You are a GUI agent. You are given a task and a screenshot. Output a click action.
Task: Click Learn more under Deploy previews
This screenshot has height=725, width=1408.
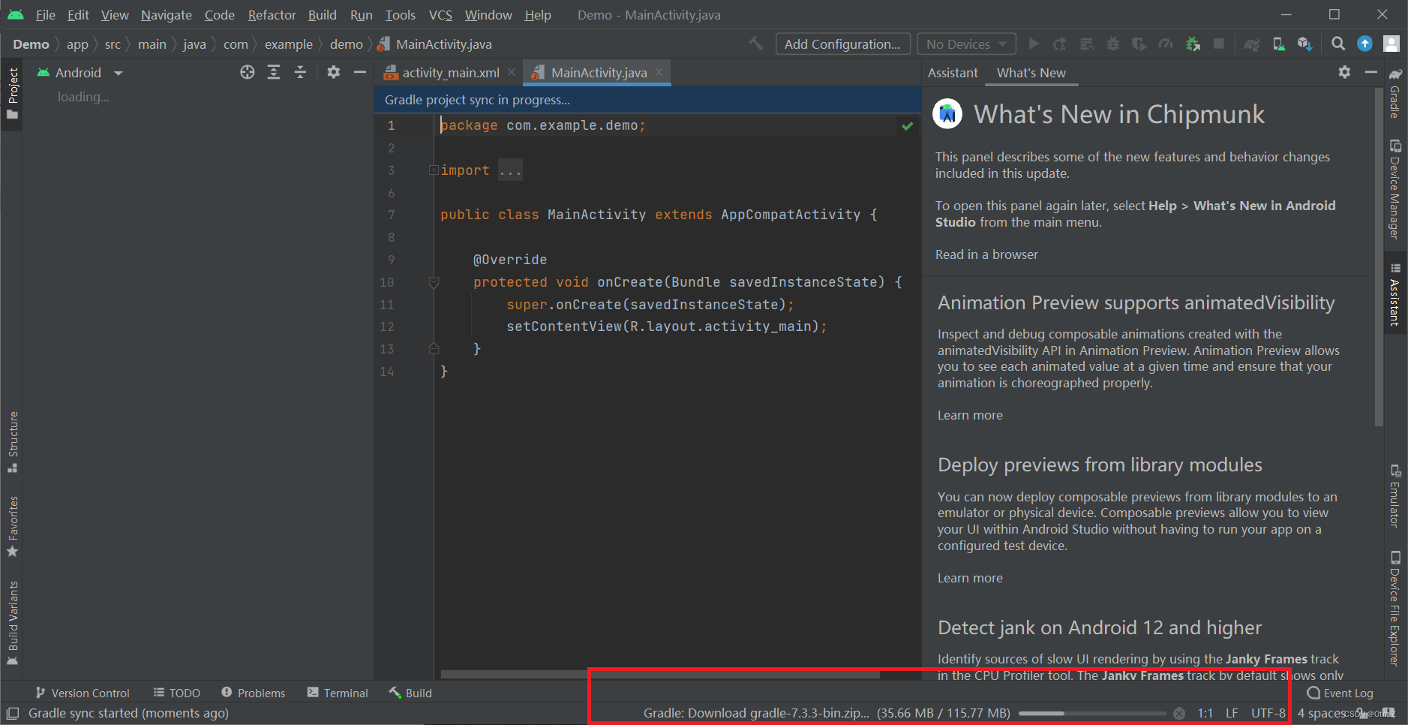(970, 578)
